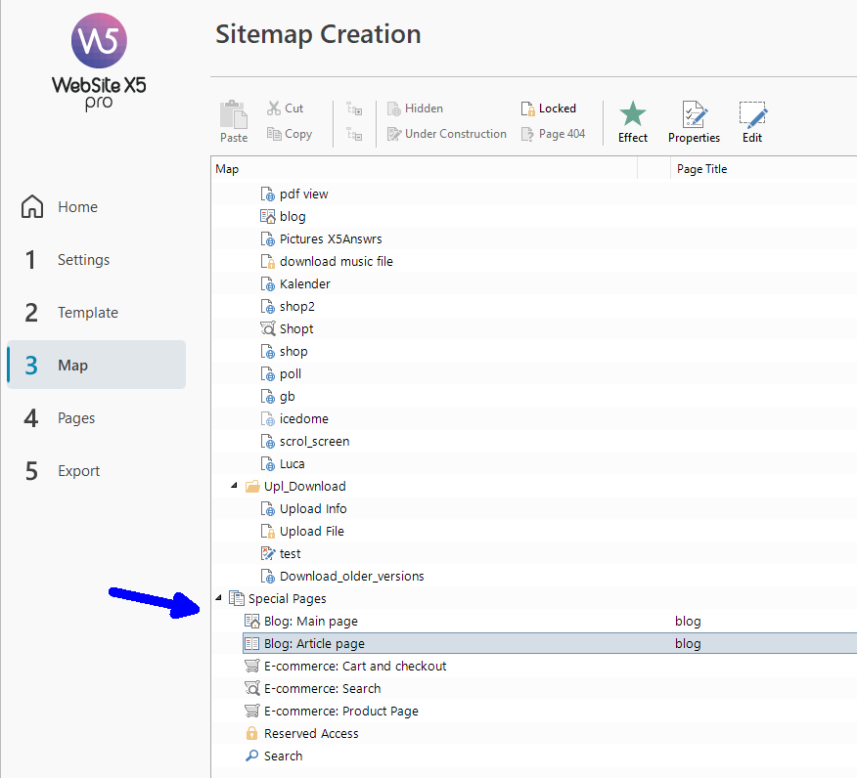Click the Page Title column header
857x778 pixels.
701,169
